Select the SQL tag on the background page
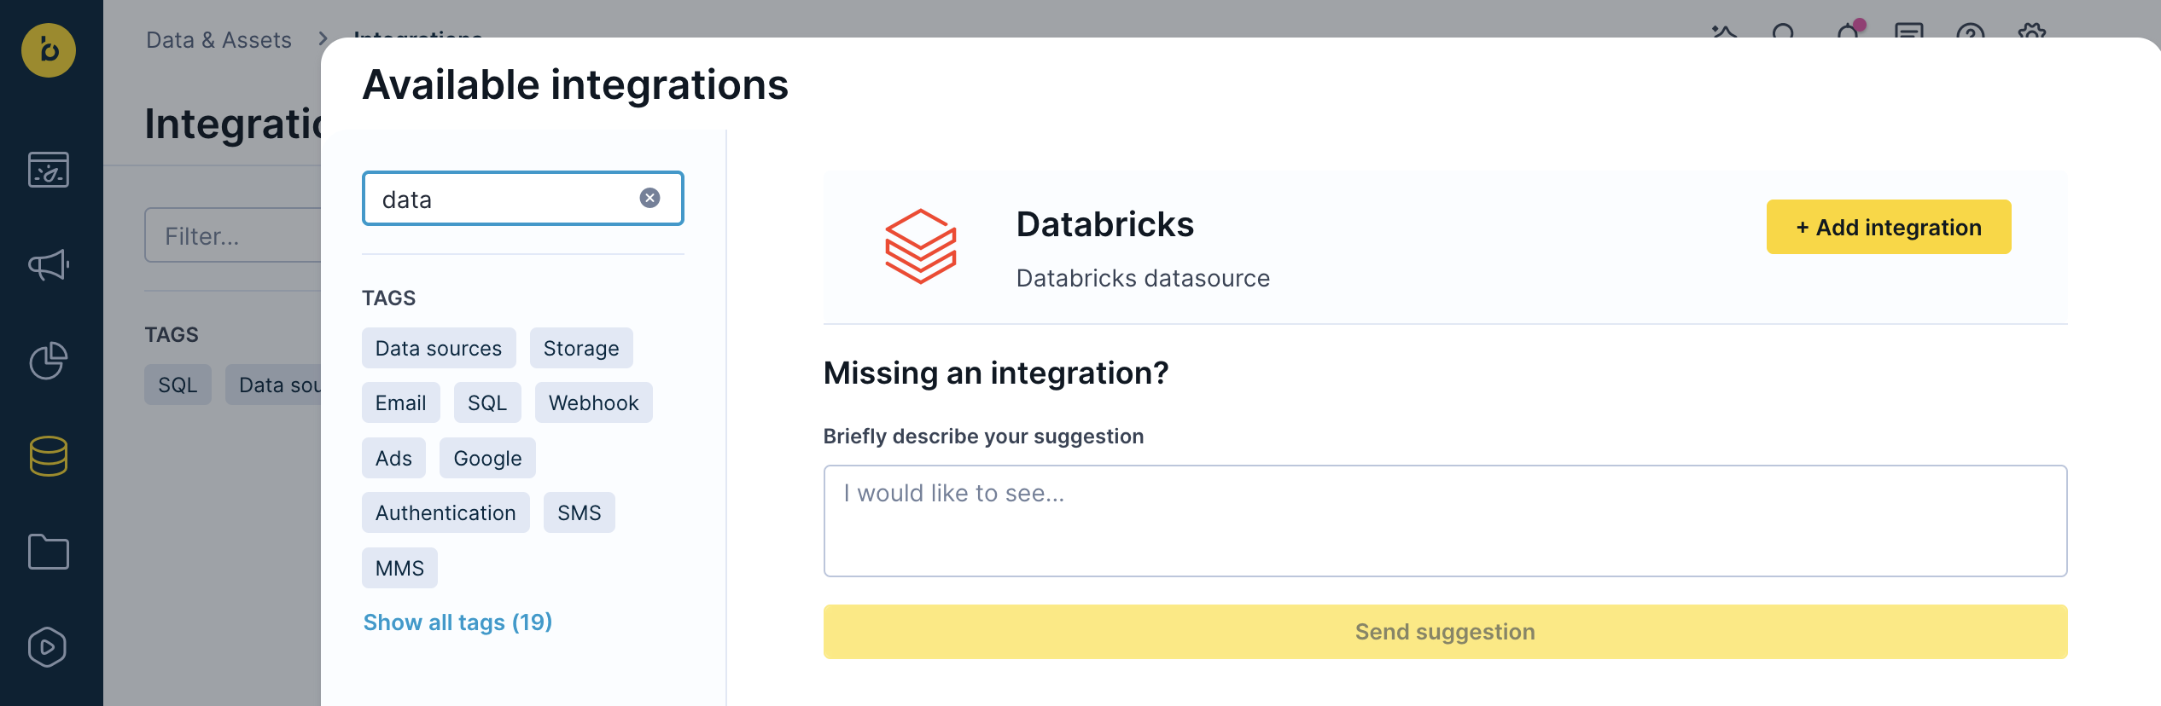This screenshot has width=2161, height=706. point(178,385)
